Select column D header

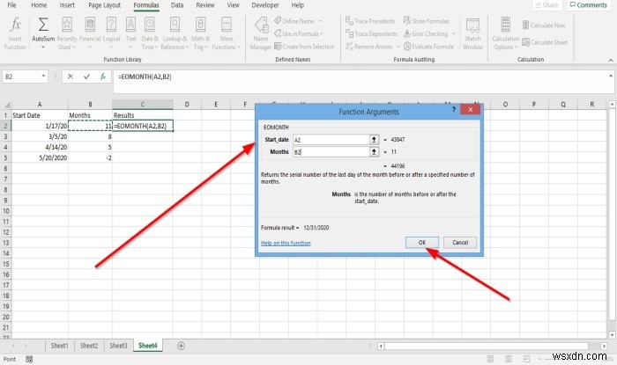coord(187,105)
